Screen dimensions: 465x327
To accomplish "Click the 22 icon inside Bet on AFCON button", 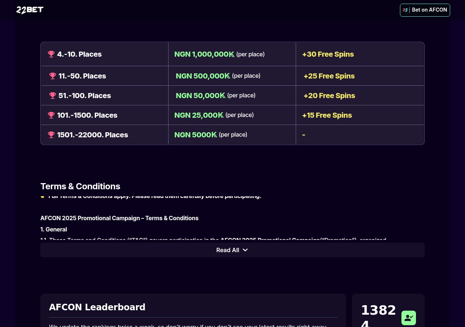I will point(405,10).
